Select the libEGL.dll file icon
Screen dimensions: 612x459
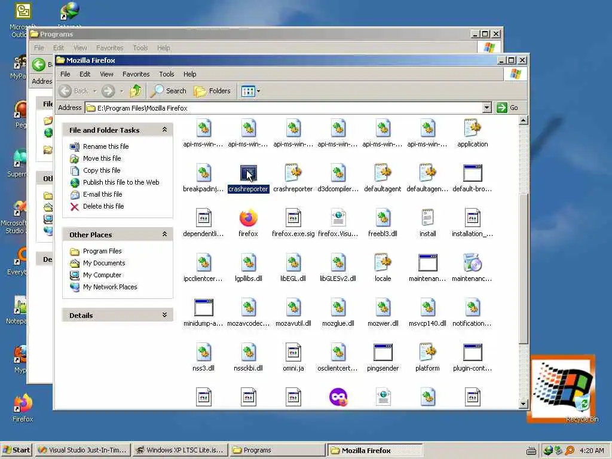pyautogui.click(x=293, y=263)
